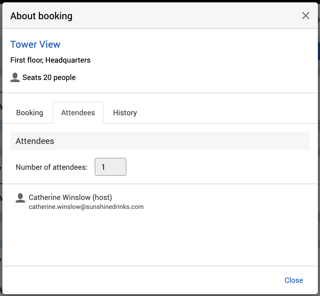This screenshot has width=320, height=296.
Task: Click the header bar right of the title
Action: click(185, 16)
